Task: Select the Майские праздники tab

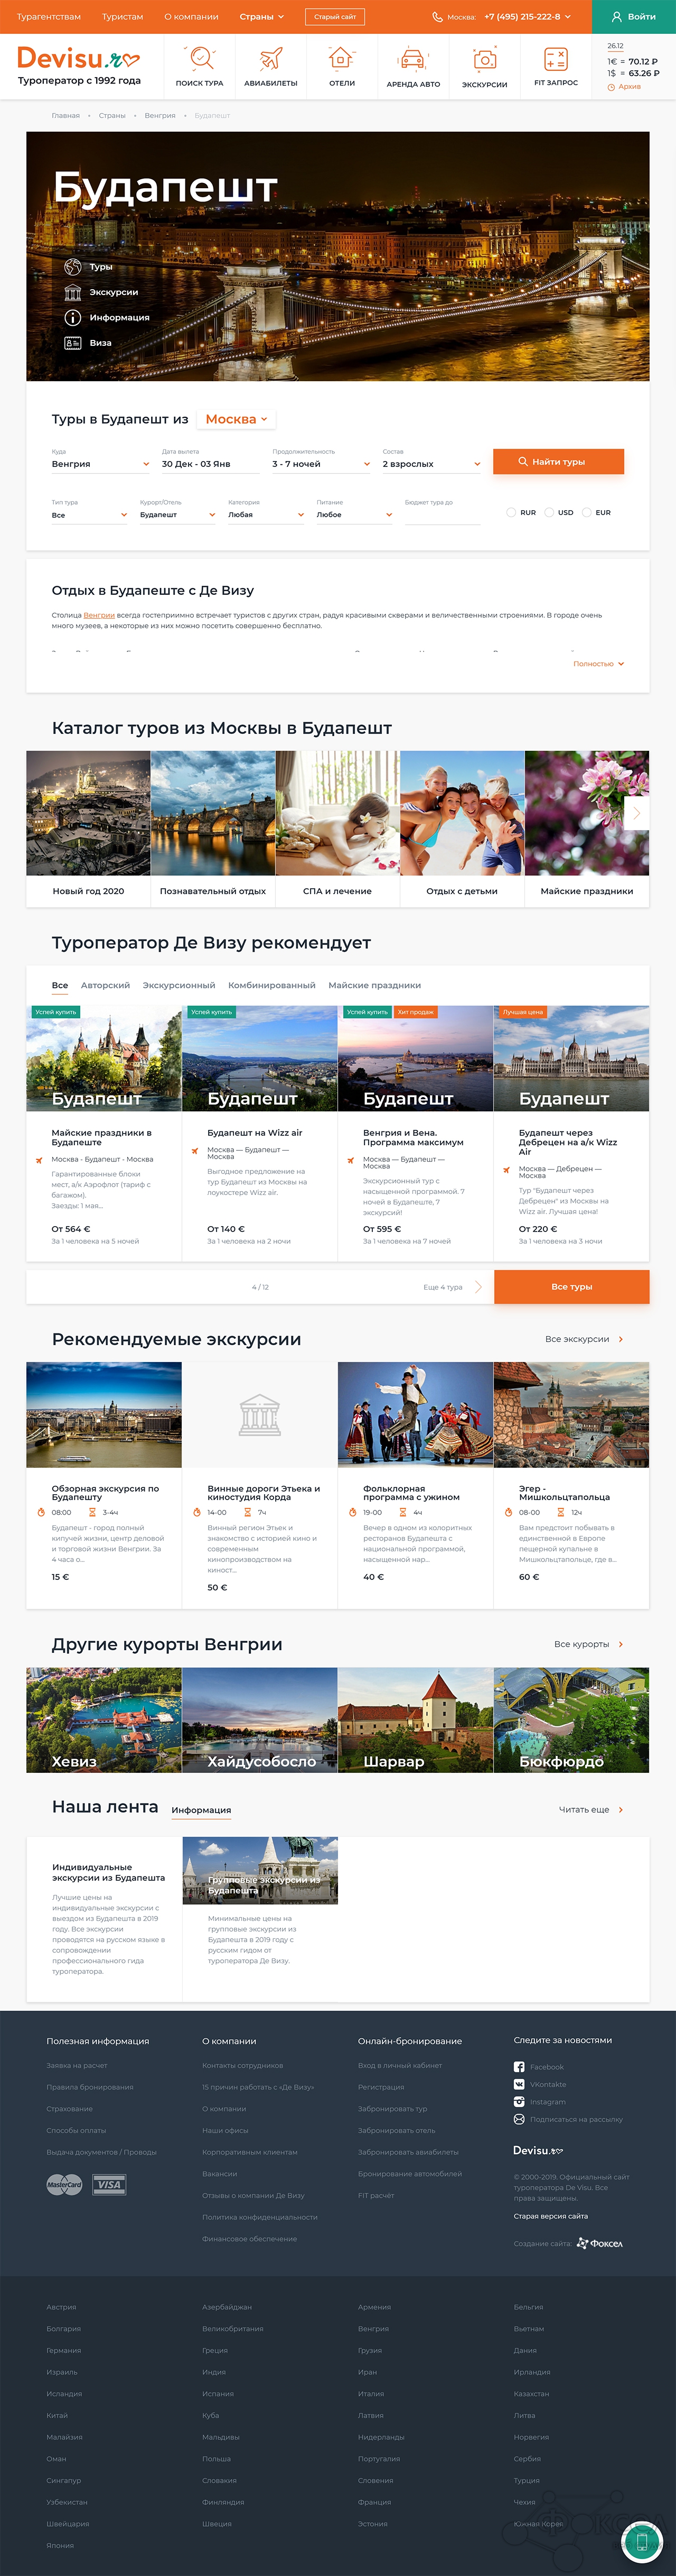Action: point(374,985)
